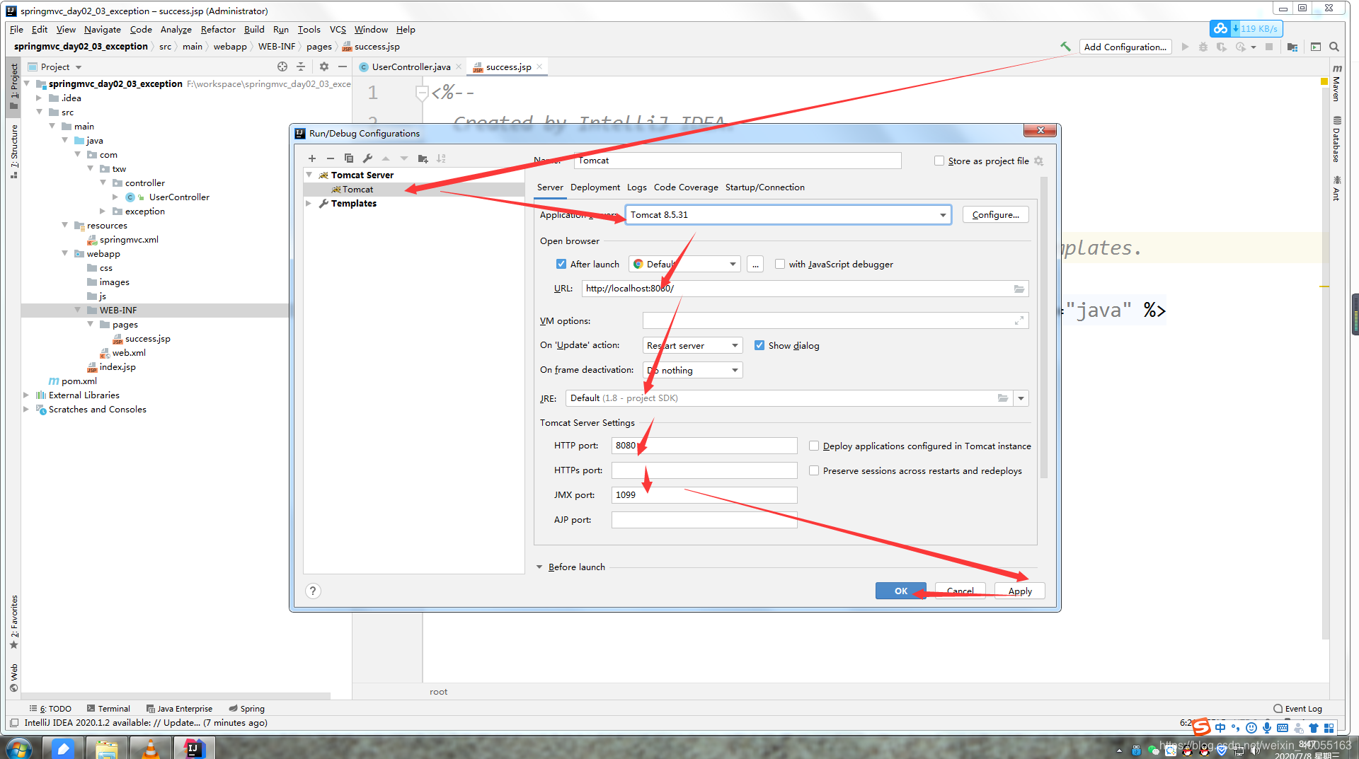Open Search Everywhere magnifier icon

[1334, 47]
